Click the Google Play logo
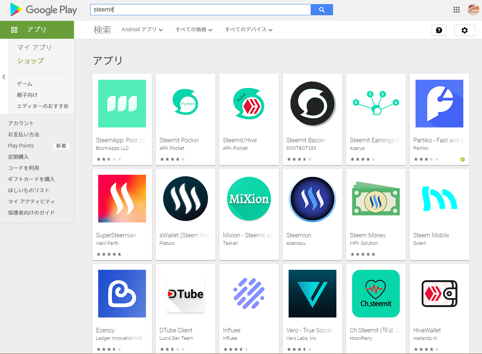This screenshot has height=354, width=482. click(44, 10)
